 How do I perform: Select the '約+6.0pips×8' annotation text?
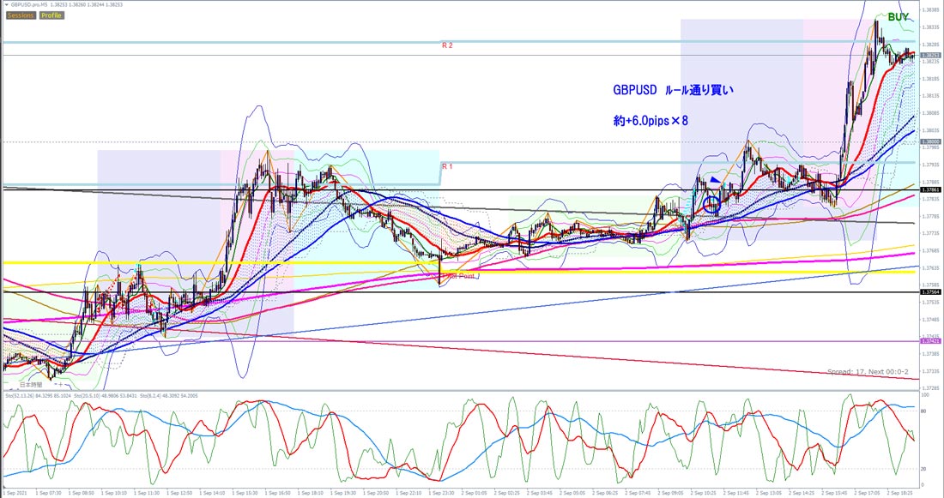click(x=651, y=121)
